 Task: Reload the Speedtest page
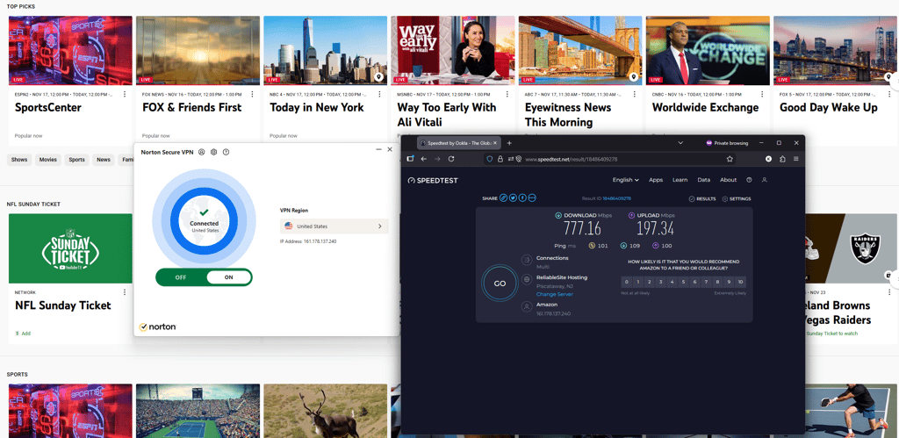coord(451,159)
